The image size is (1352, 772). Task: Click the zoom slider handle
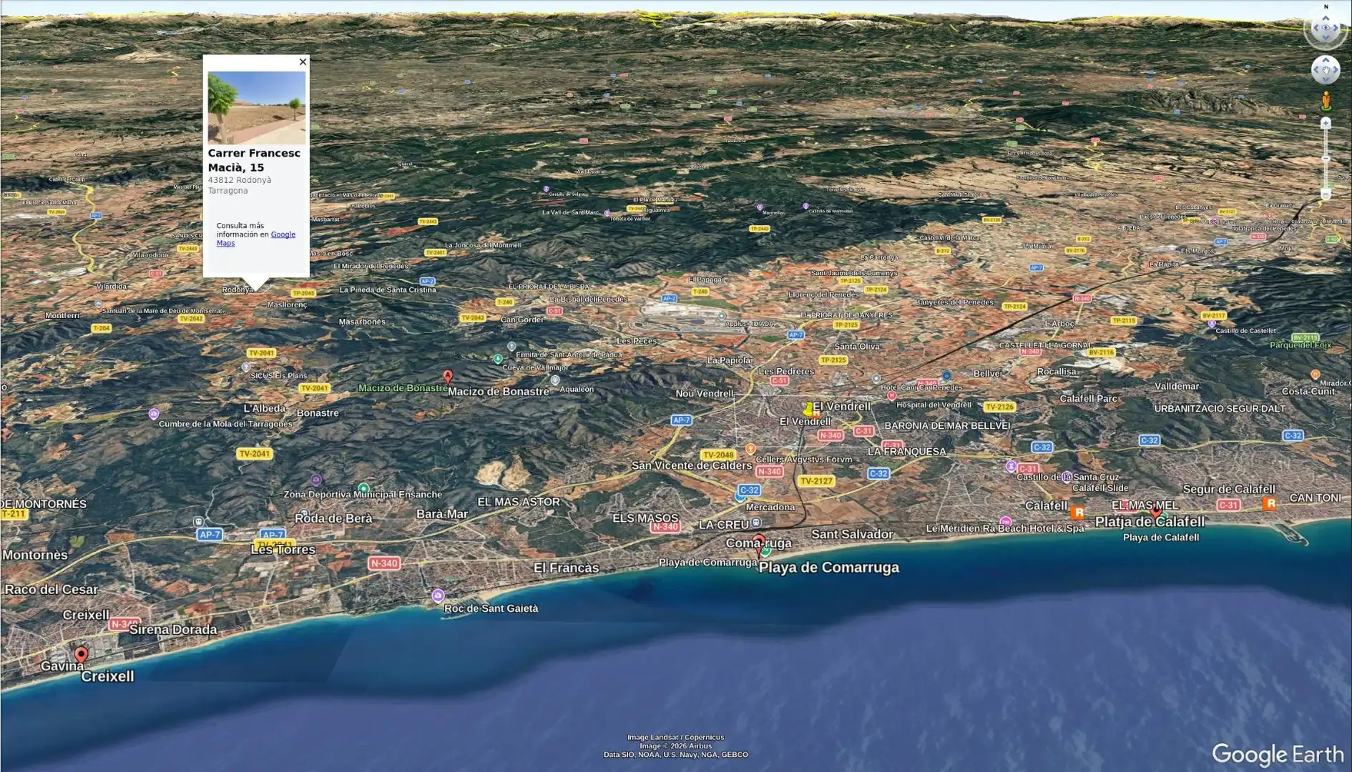tap(1326, 159)
